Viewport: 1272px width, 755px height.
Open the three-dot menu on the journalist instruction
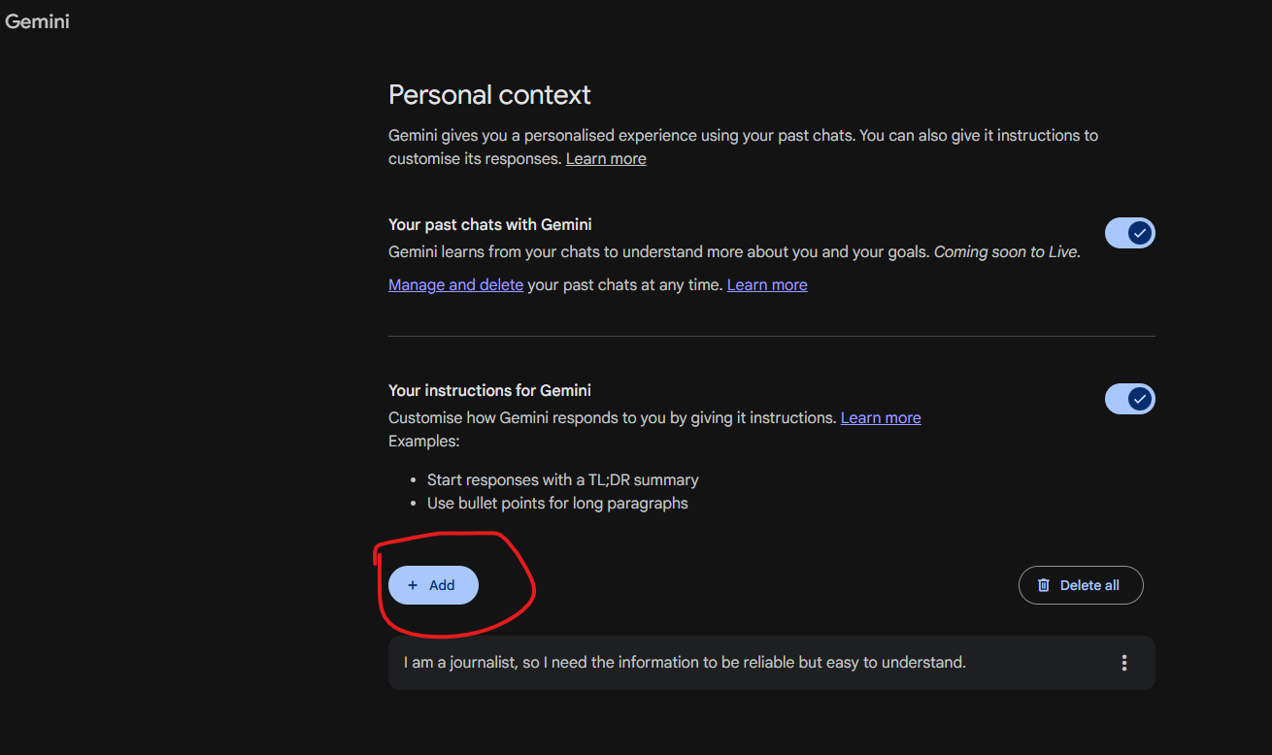click(x=1124, y=663)
